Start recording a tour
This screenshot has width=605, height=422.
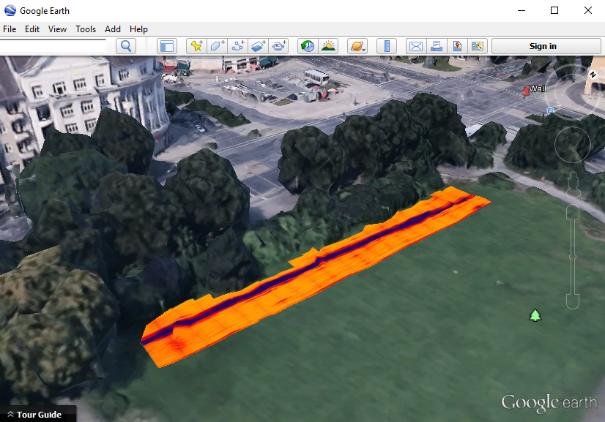point(279,45)
